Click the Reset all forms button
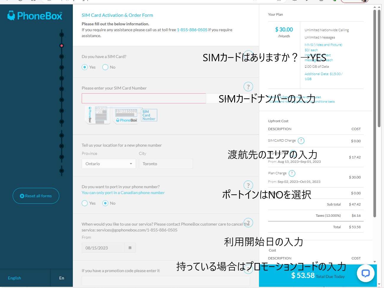Screen dimensions: 384x288 pos(36,196)
